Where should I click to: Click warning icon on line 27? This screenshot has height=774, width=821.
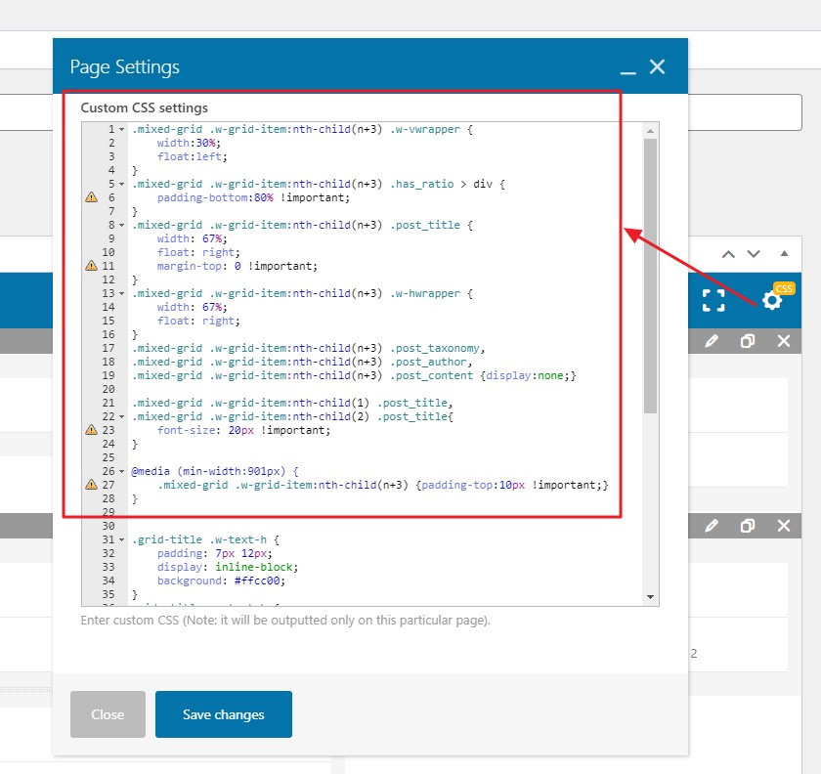coord(91,485)
